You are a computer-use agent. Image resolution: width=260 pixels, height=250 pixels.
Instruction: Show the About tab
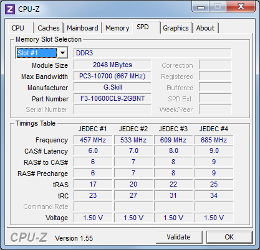pyautogui.click(x=205, y=28)
